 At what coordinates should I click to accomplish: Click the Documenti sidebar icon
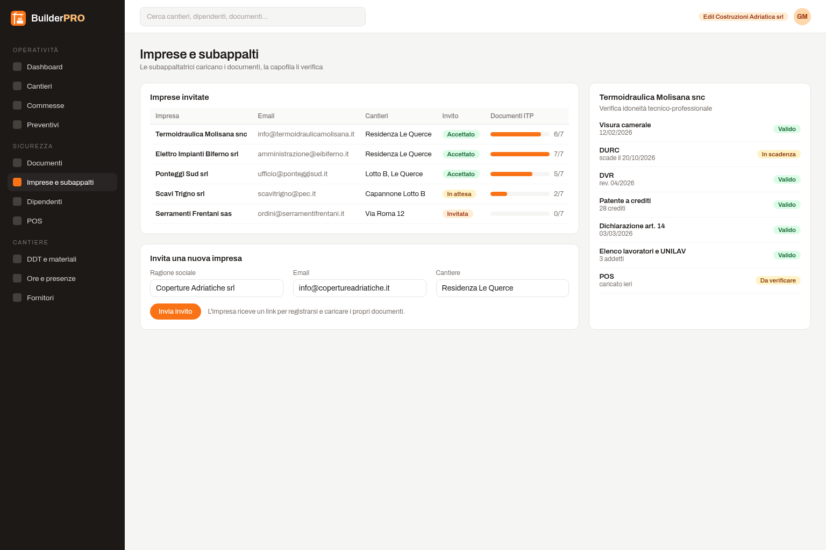click(17, 163)
